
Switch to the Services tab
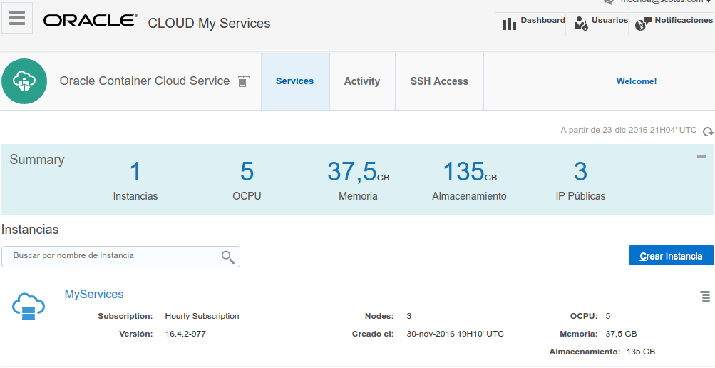pyautogui.click(x=295, y=81)
